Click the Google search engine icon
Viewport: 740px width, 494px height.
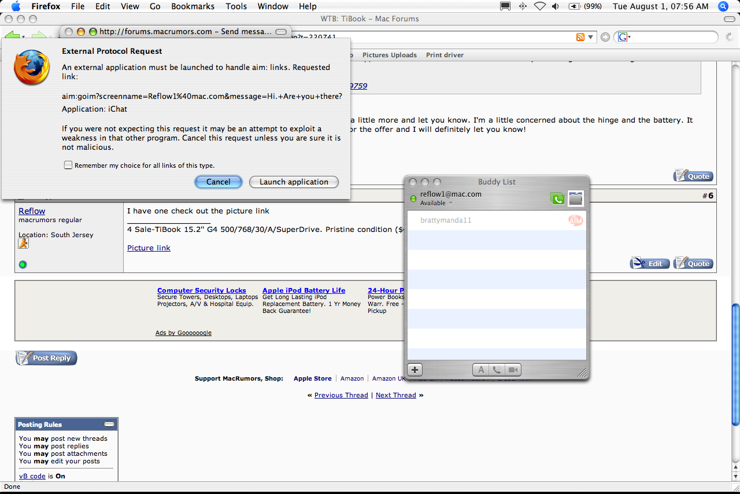click(x=622, y=37)
